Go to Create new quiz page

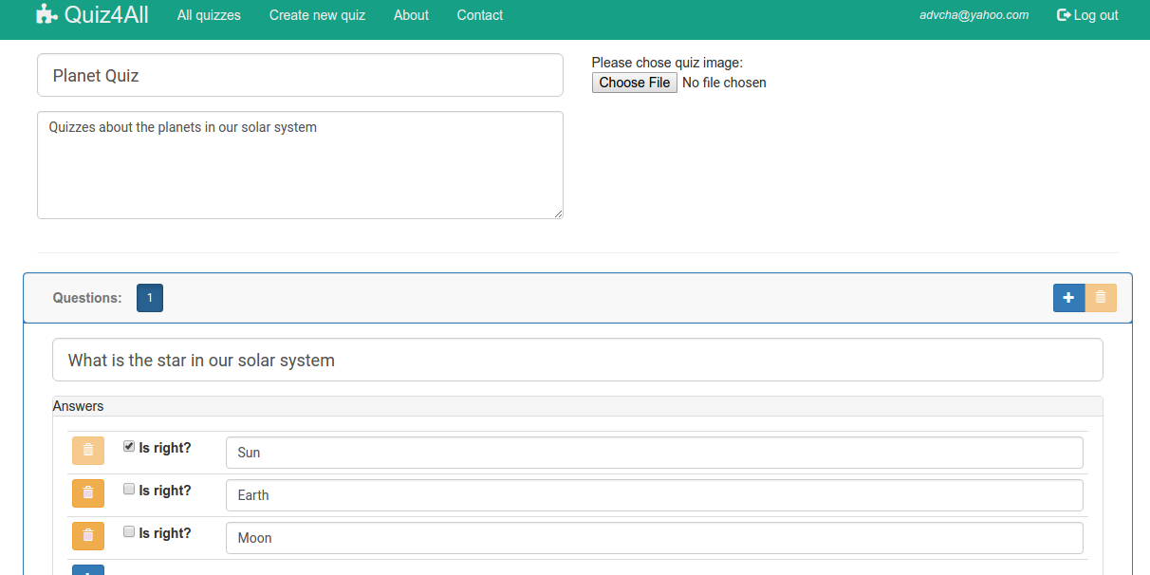pos(317,15)
